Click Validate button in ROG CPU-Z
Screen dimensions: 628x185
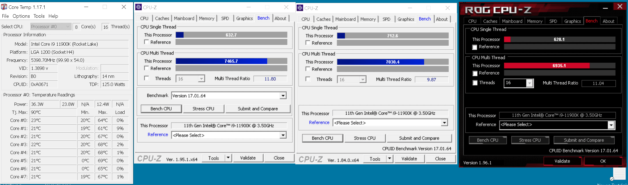tap(562, 161)
